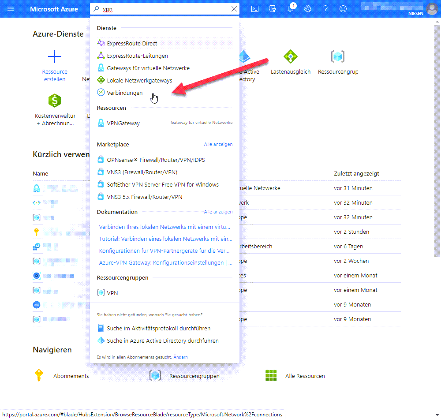Click Ändern to change searched subscriptions

point(180,357)
